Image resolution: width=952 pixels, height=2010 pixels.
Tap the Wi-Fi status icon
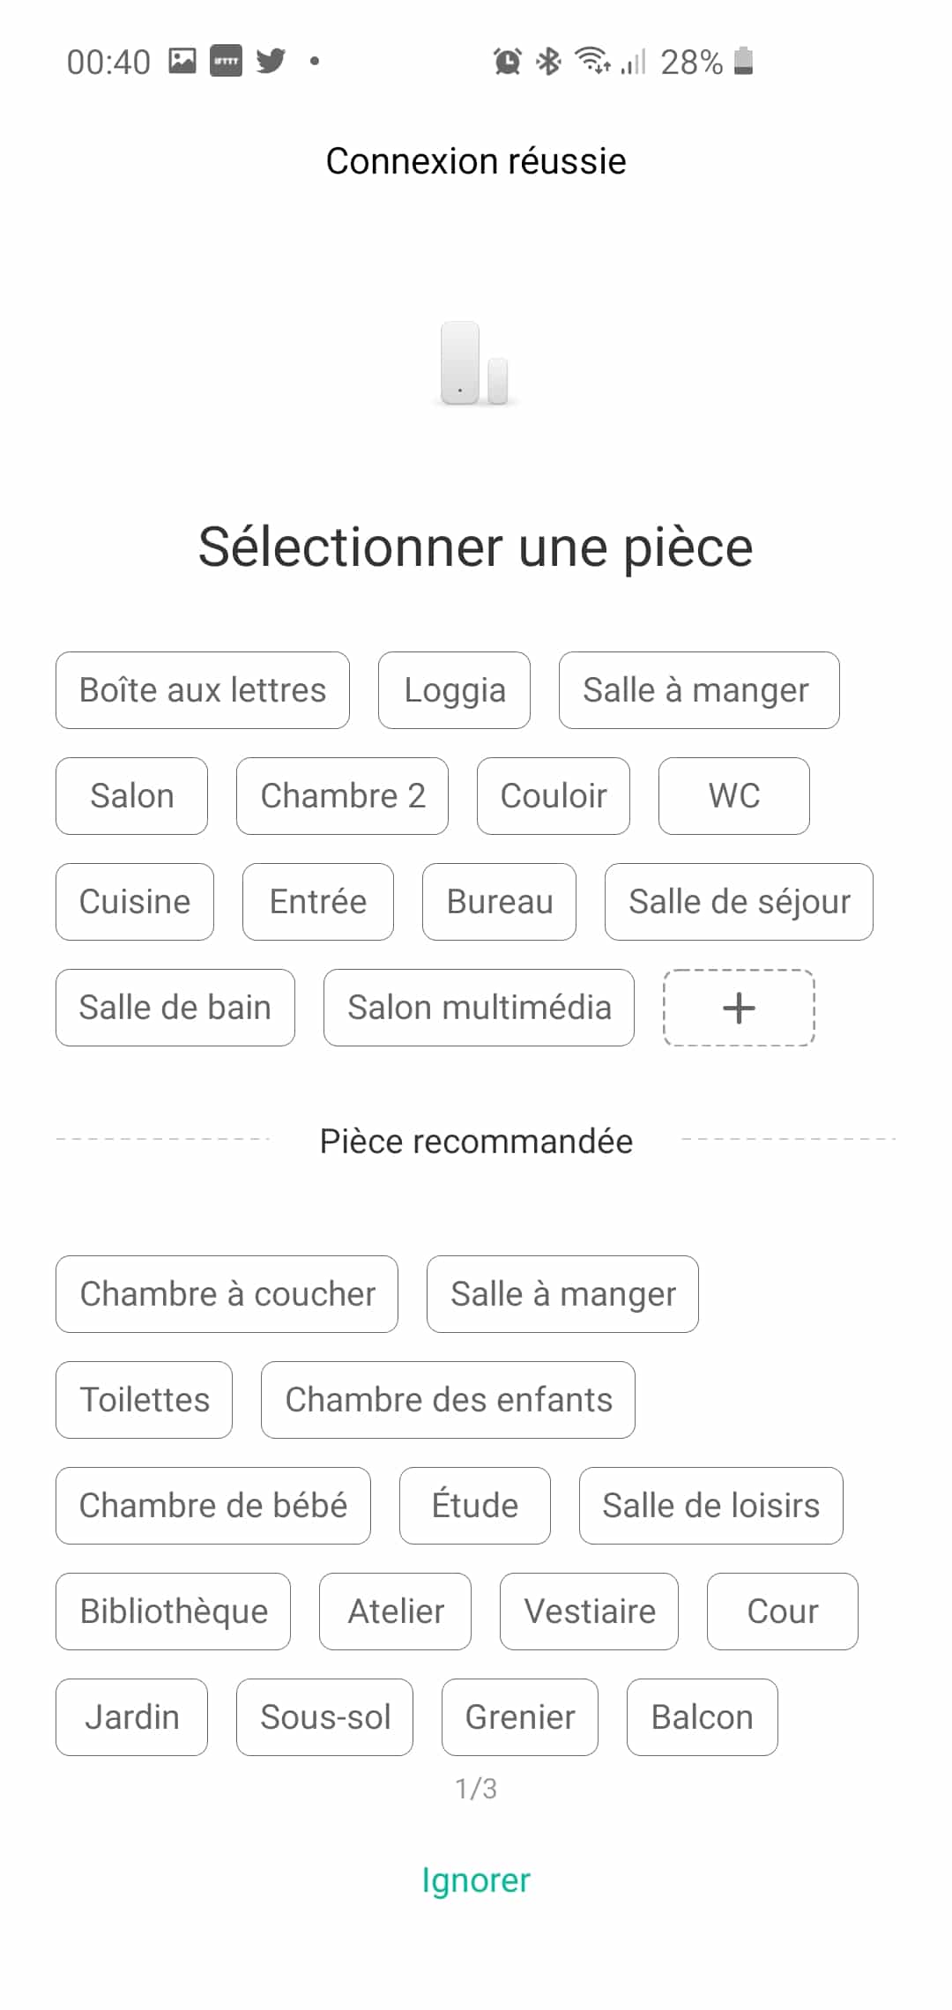(x=591, y=60)
